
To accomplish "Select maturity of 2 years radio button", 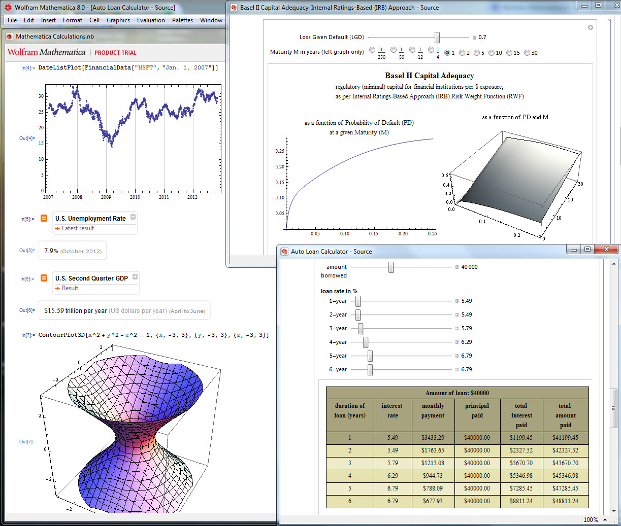I will (x=462, y=53).
